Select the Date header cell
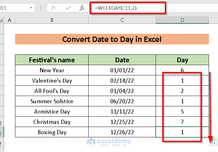The height and width of the screenshot is (152, 218). coord(122,60)
